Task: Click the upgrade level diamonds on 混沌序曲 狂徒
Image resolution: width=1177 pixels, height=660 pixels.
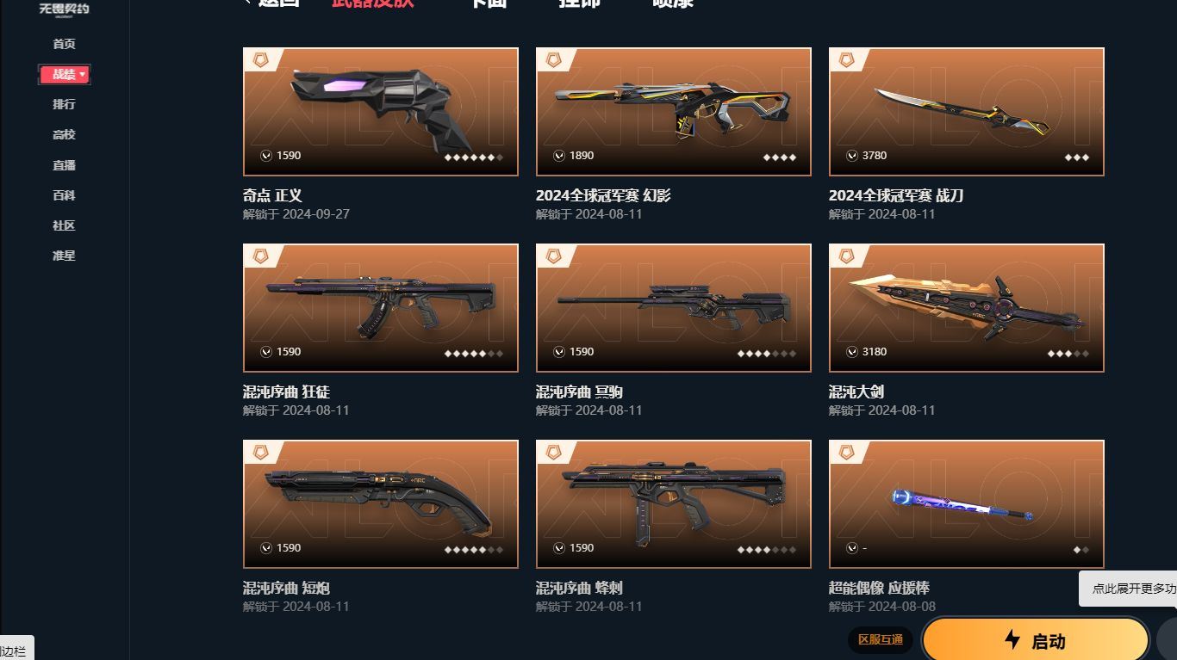Action: point(473,354)
